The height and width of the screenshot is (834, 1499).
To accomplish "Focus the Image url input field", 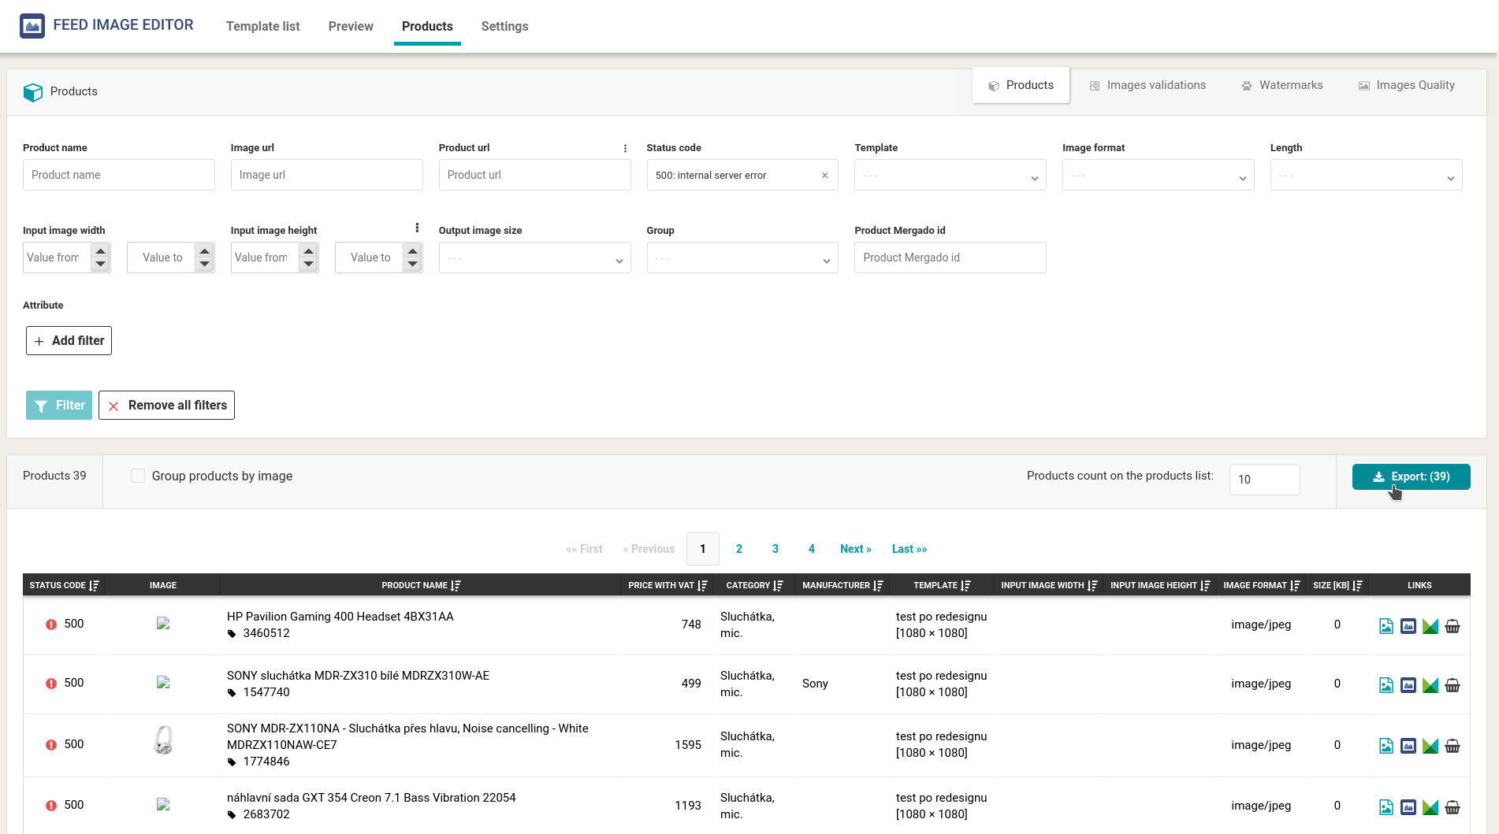I will pyautogui.click(x=327, y=175).
